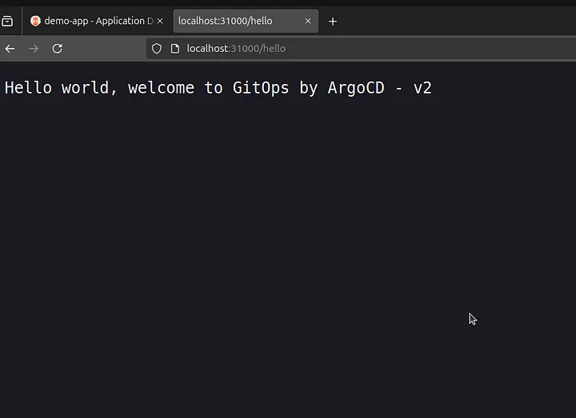
Task: Open Firefox View from the tab bar
Action: (7, 22)
